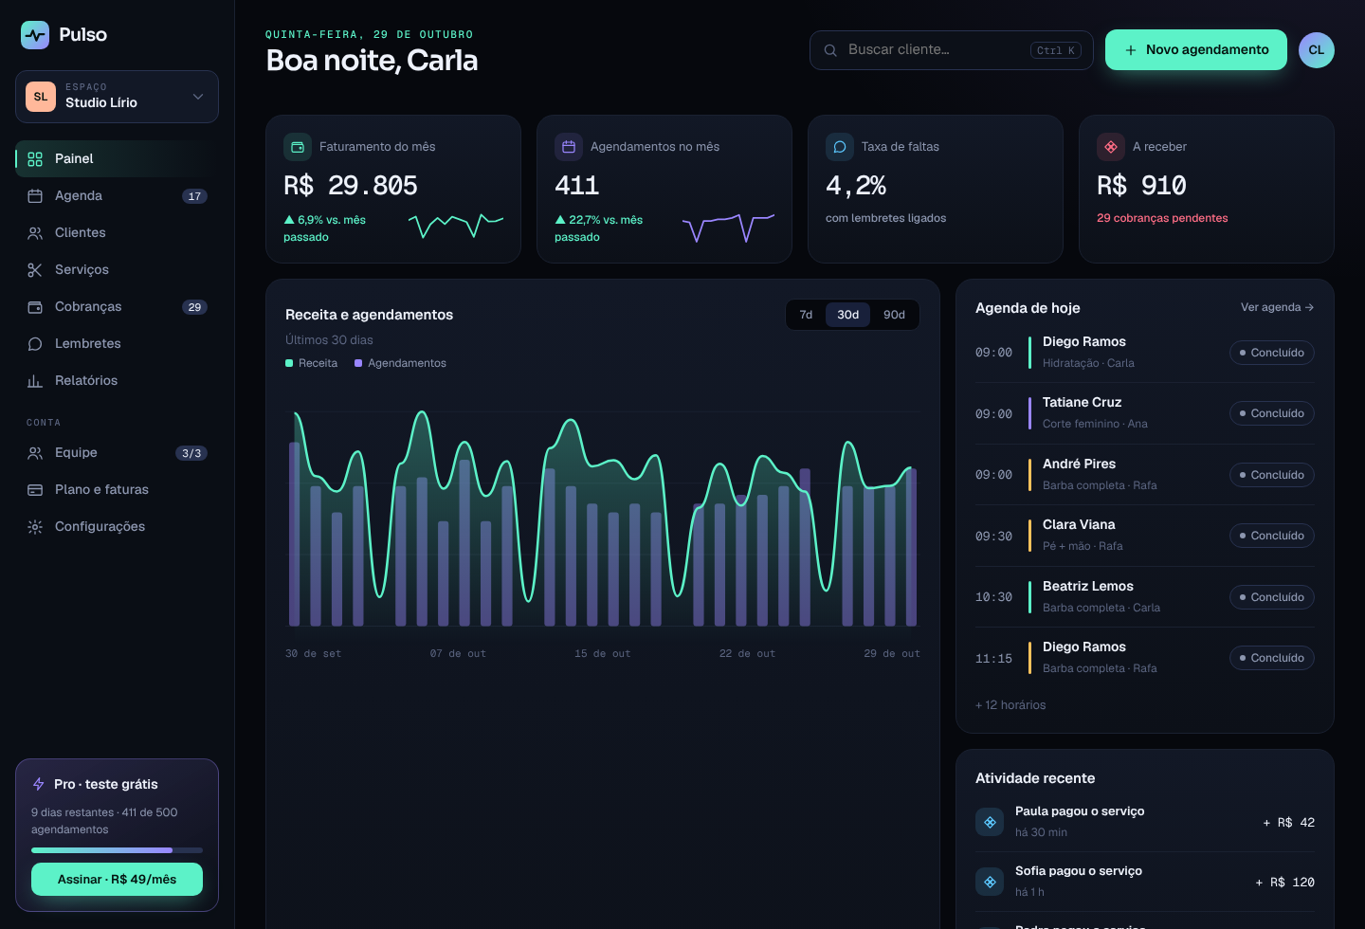Click the Painel grid icon
The height and width of the screenshot is (929, 1365).
coord(35,159)
